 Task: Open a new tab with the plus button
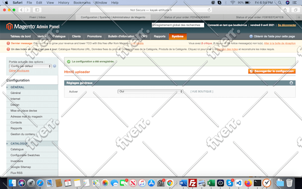299,17
